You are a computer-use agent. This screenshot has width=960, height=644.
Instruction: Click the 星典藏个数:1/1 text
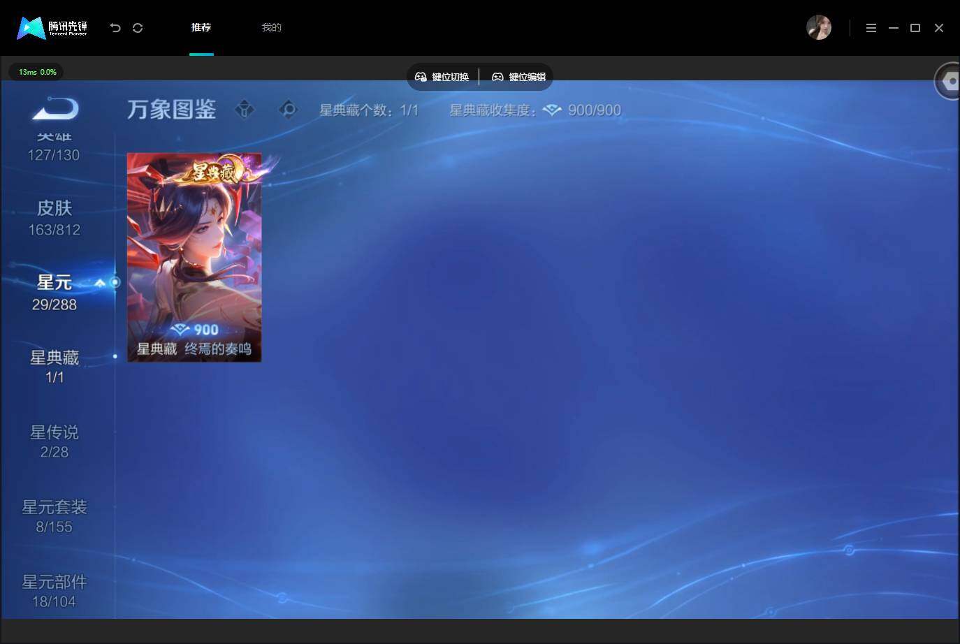point(369,110)
